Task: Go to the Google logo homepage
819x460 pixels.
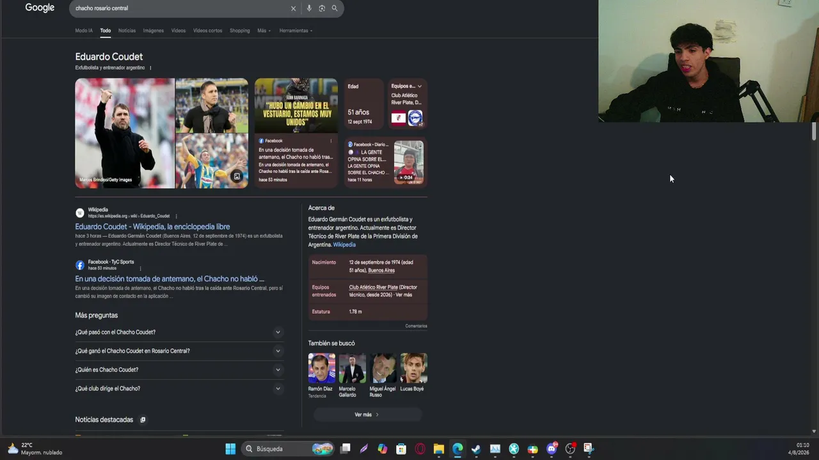Action: (40, 8)
